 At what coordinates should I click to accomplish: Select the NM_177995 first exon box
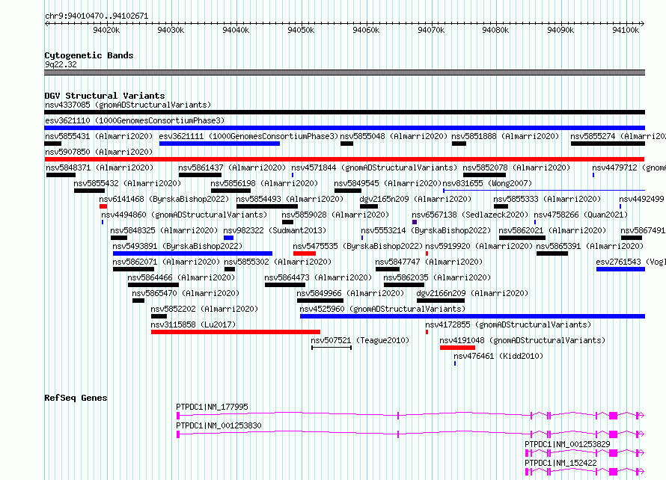[178, 416]
